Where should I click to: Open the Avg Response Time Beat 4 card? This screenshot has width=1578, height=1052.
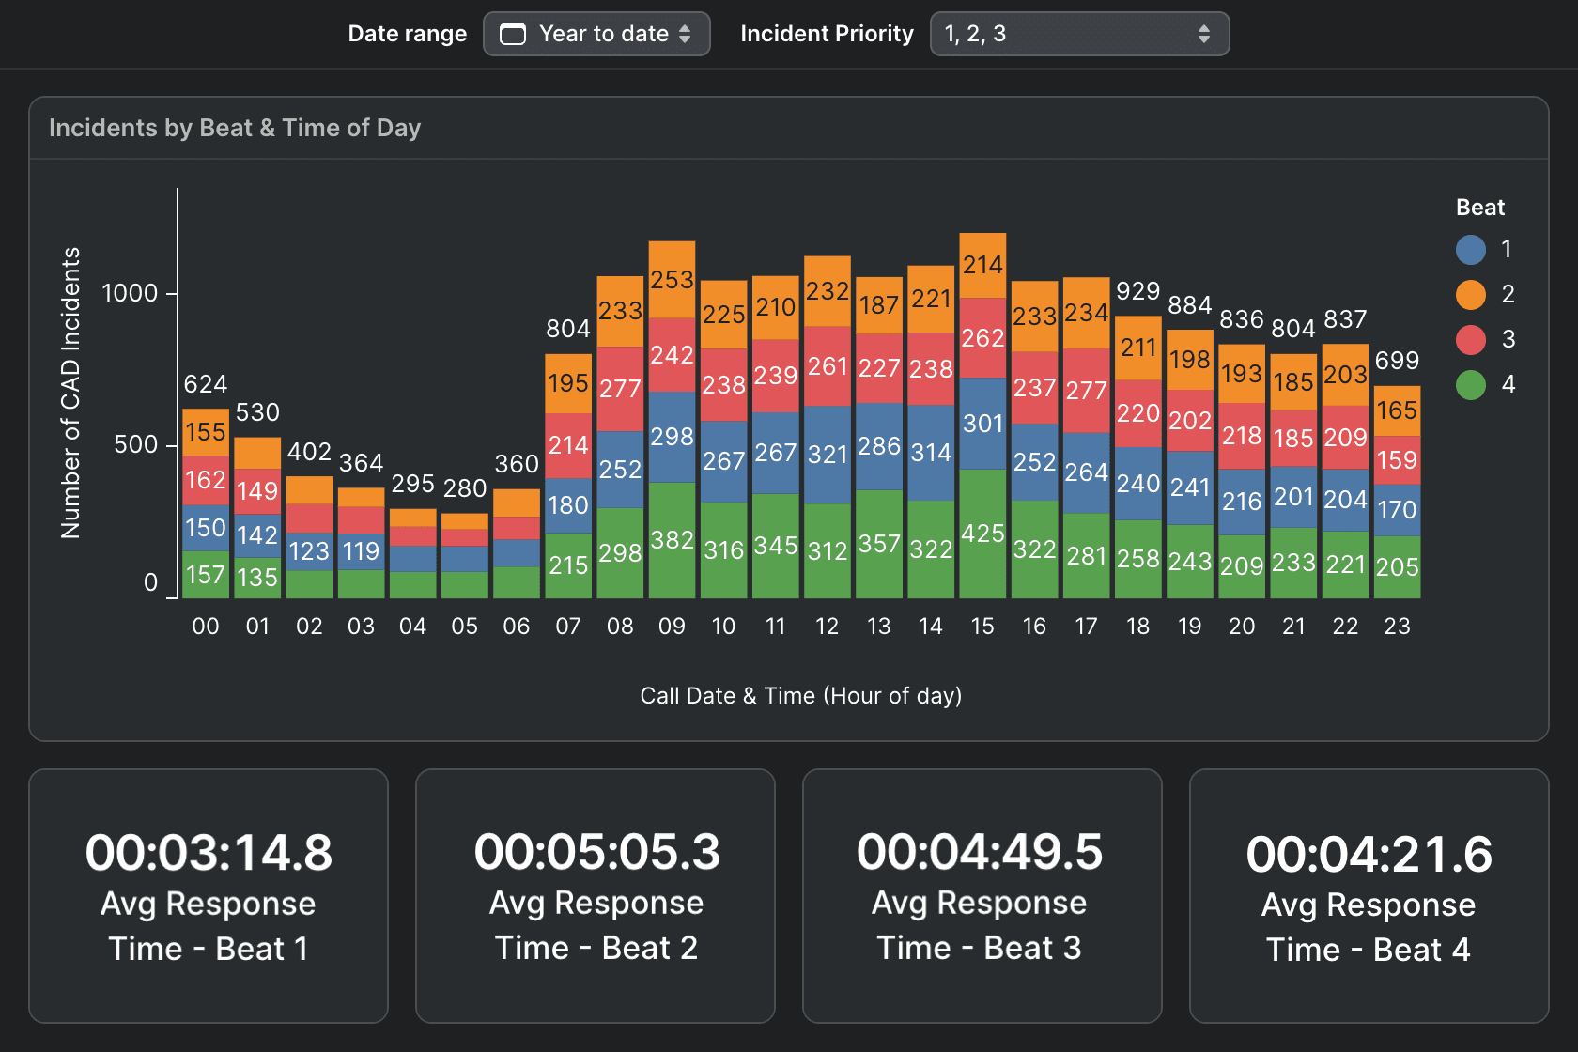1369,896
